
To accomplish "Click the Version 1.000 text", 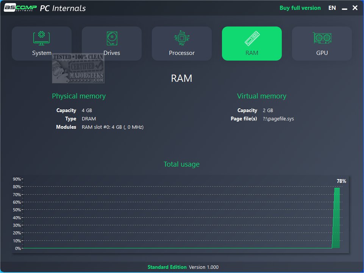I will coord(203,267).
